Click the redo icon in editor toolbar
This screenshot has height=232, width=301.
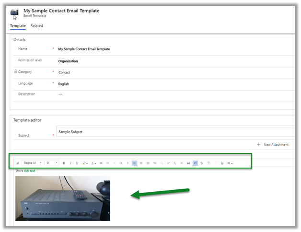coord(215,163)
